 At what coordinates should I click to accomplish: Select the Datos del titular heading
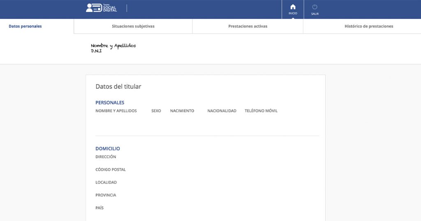click(118, 86)
